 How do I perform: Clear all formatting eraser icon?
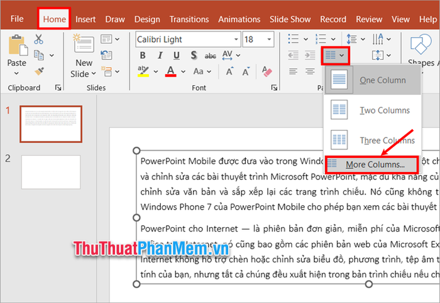pos(267,72)
